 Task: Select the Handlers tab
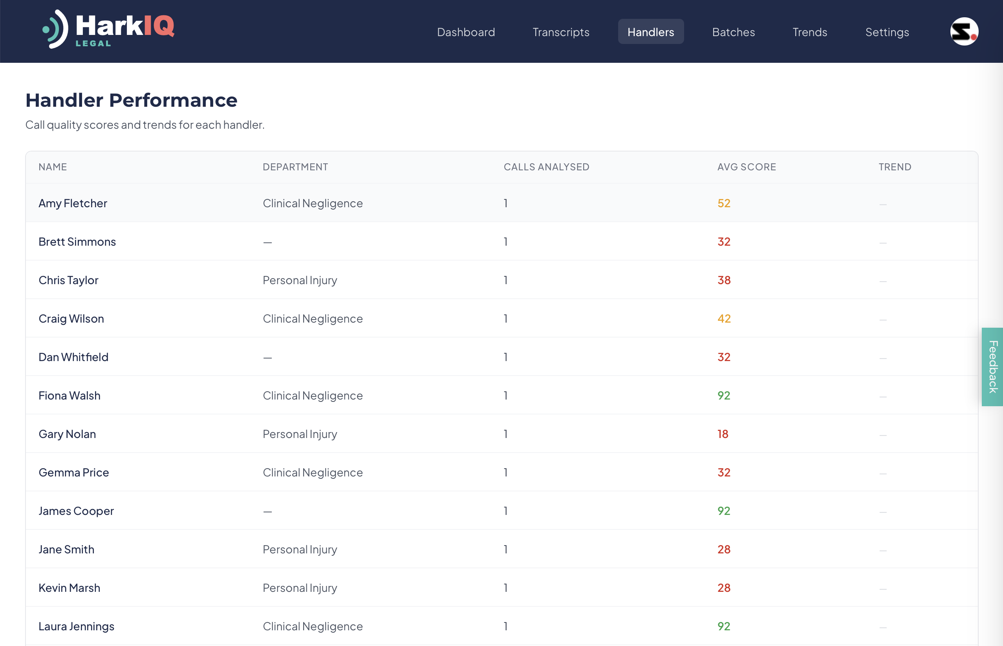[x=651, y=32]
